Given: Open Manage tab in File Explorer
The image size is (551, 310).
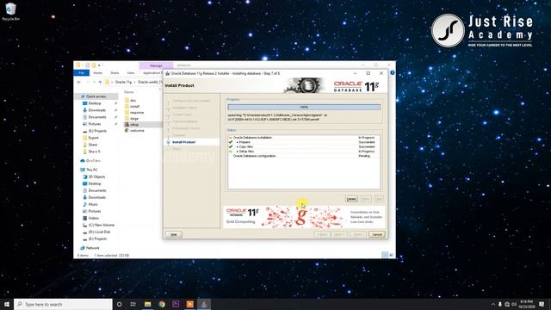Looking at the screenshot, I should tap(156, 65).
